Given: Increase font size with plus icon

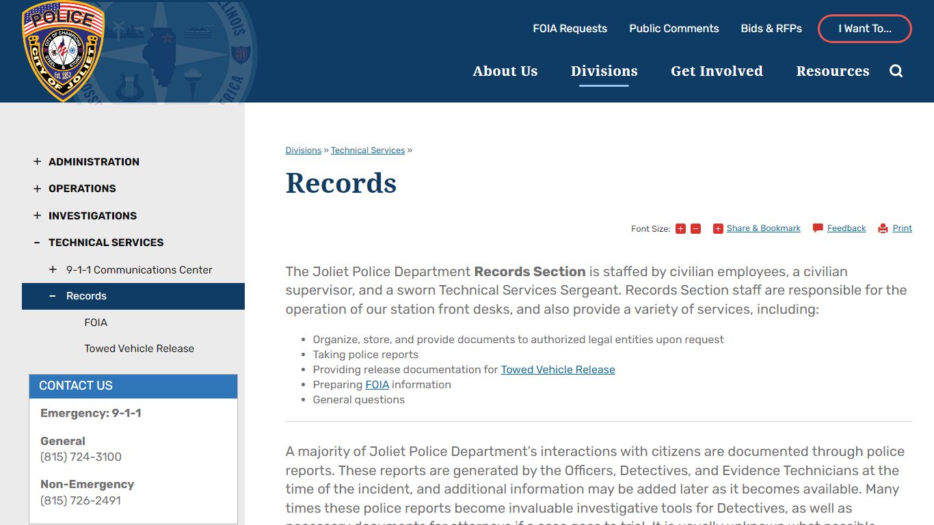Looking at the screenshot, I should pos(680,229).
